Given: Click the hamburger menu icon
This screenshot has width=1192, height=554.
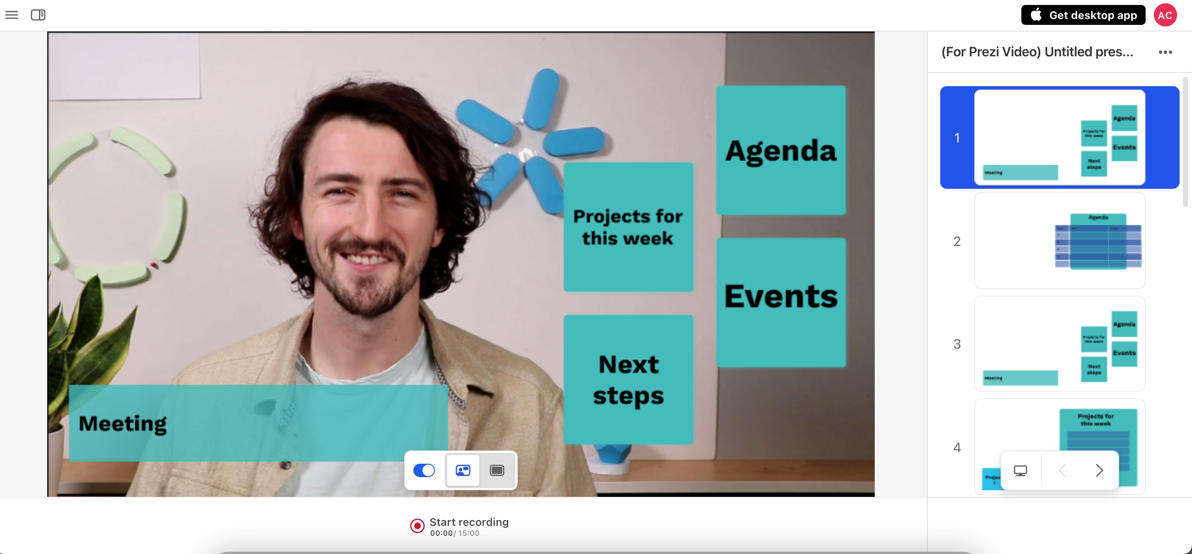Looking at the screenshot, I should tap(12, 14).
